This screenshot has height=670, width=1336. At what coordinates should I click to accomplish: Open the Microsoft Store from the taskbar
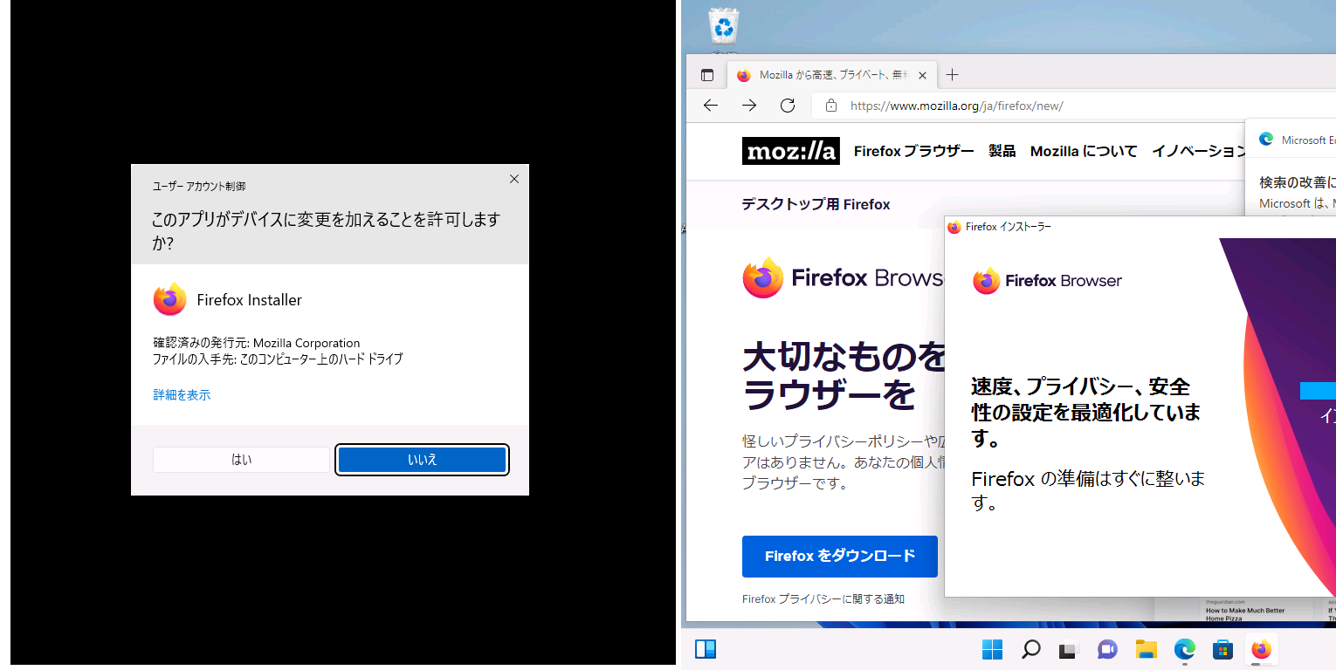point(1222,649)
